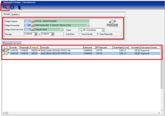Image resolution: width=165 pixels, height=116 pixels.
Task: Click the Sub-estoque Destino column header
Action: coord(150,47)
